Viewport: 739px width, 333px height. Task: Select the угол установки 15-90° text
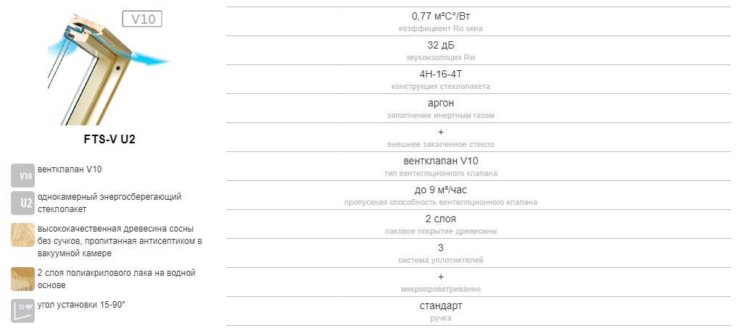(81, 304)
